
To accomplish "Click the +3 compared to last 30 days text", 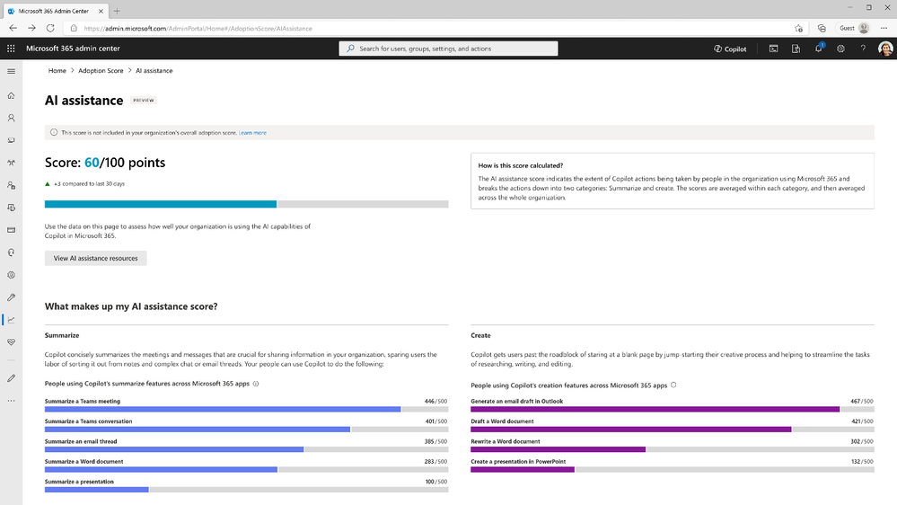I will [89, 184].
